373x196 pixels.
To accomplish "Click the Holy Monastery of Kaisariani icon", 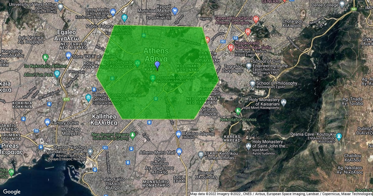I will 283,102.
